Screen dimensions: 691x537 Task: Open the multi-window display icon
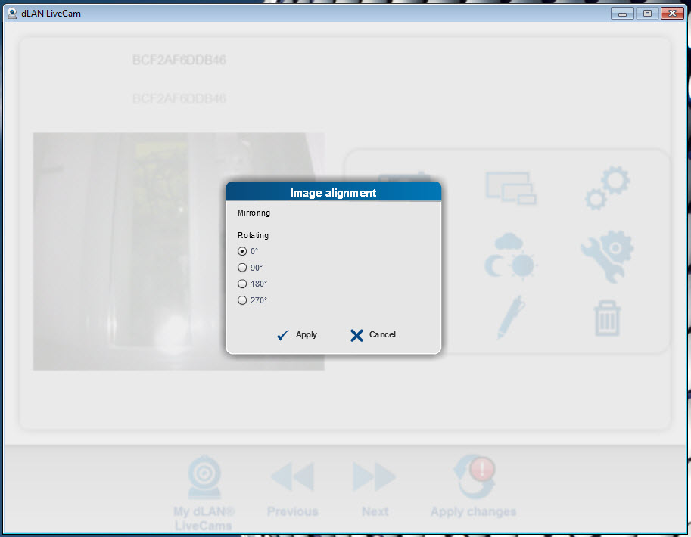click(x=511, y=188)
